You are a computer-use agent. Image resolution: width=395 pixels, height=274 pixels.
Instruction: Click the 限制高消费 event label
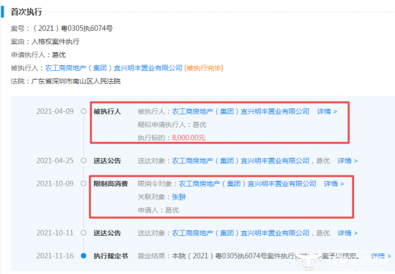pyautogui.click(x=111, y=184)
